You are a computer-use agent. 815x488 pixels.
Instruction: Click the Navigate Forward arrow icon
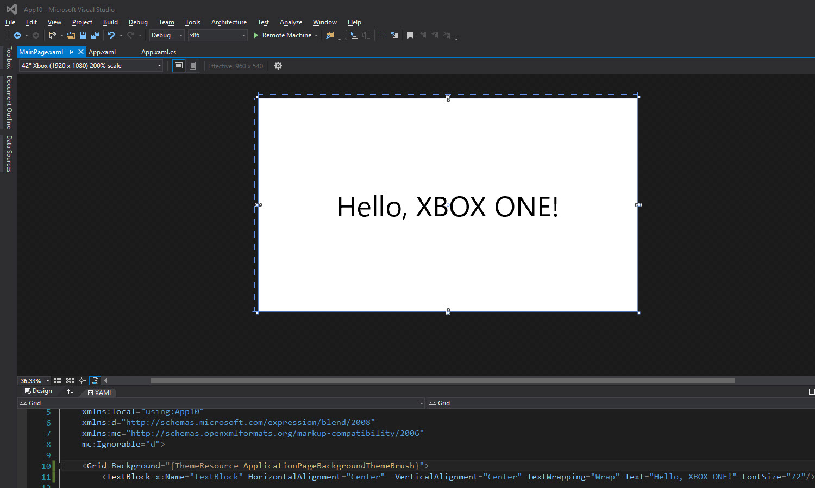(x=36, y=35)
